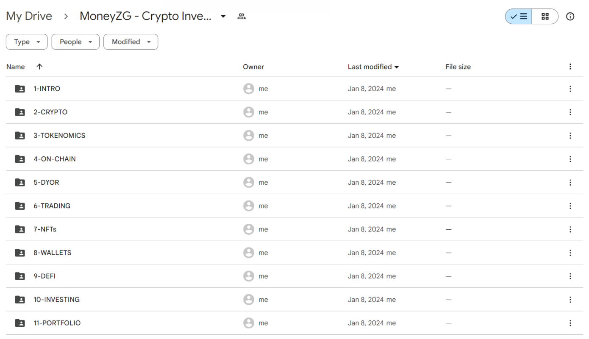Reverse sort direction with Name arrow
Image resolution: width=589 pixels, height=339 pixels.
(39, 67)
